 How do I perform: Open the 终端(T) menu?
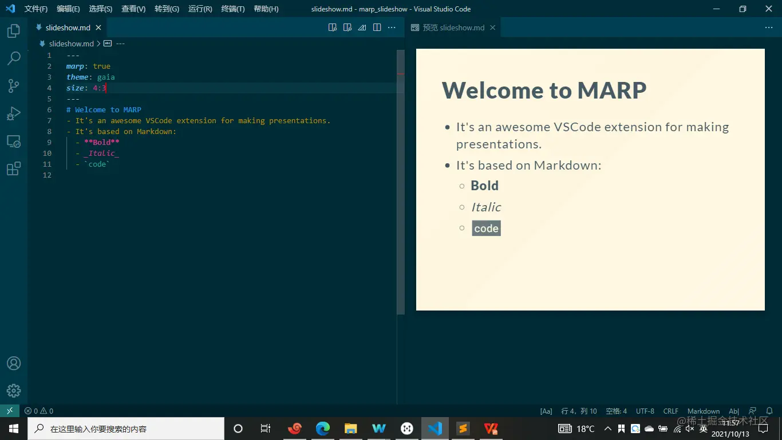tap(233, 9)
